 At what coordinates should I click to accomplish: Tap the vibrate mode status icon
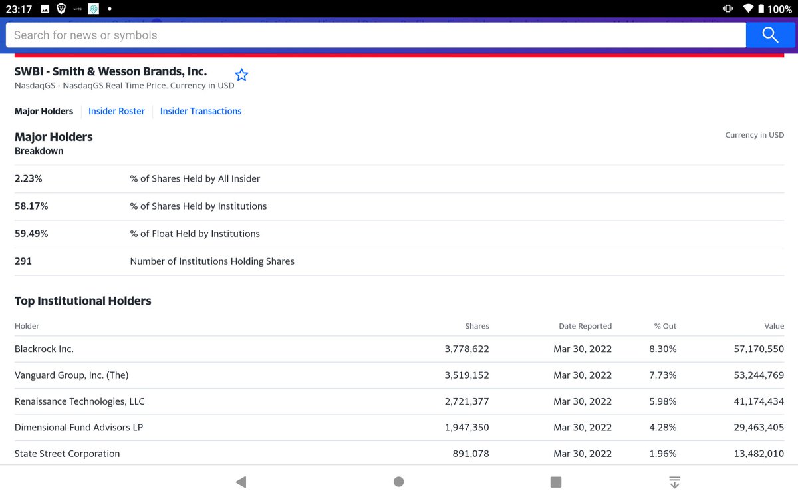(727, 9)
